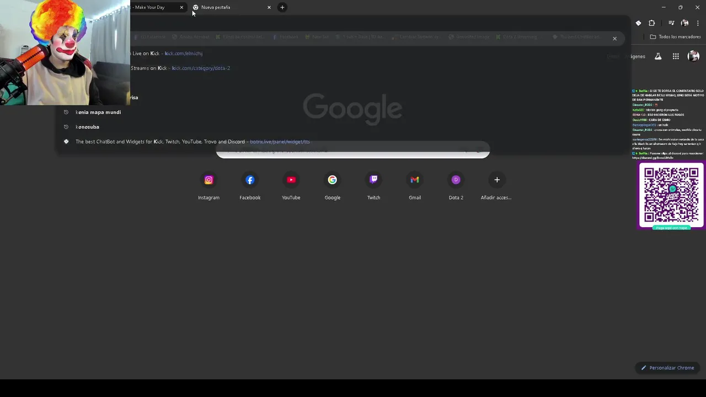The height and width of the screenshot is (397, 706).
Task: Clear the address bar with X button
Action: [x=614, y=39]
